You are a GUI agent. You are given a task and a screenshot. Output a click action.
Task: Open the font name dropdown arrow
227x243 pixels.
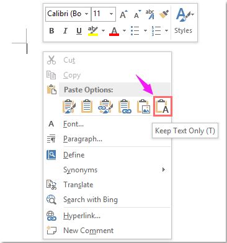click(87, 14)
